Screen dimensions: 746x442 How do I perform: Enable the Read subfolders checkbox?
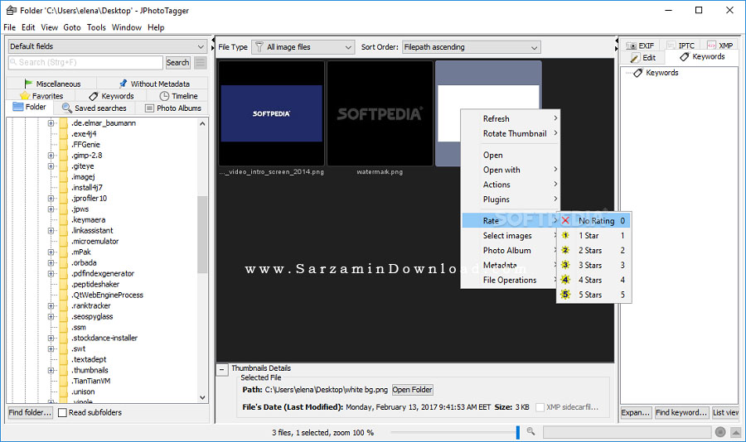tap(62, 412)
